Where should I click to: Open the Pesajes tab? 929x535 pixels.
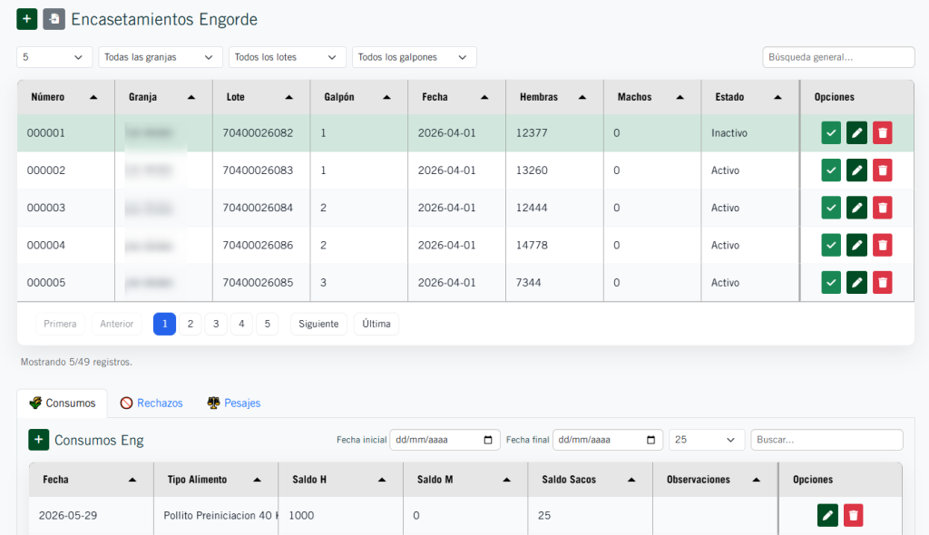point(234,403)
